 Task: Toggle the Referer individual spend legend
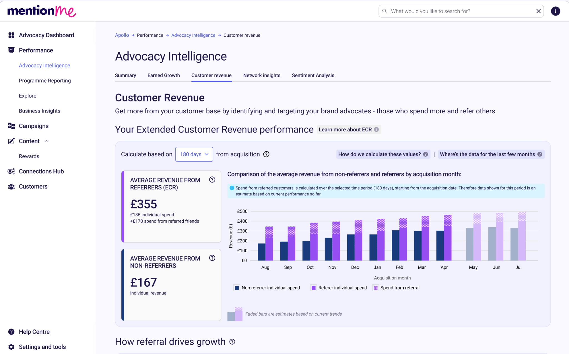coord(339,288)
